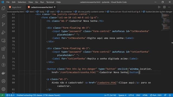Click line number 64 in the gutter
Image resolution: width=173 pixels, height=97 pixels.
point(13,18)
